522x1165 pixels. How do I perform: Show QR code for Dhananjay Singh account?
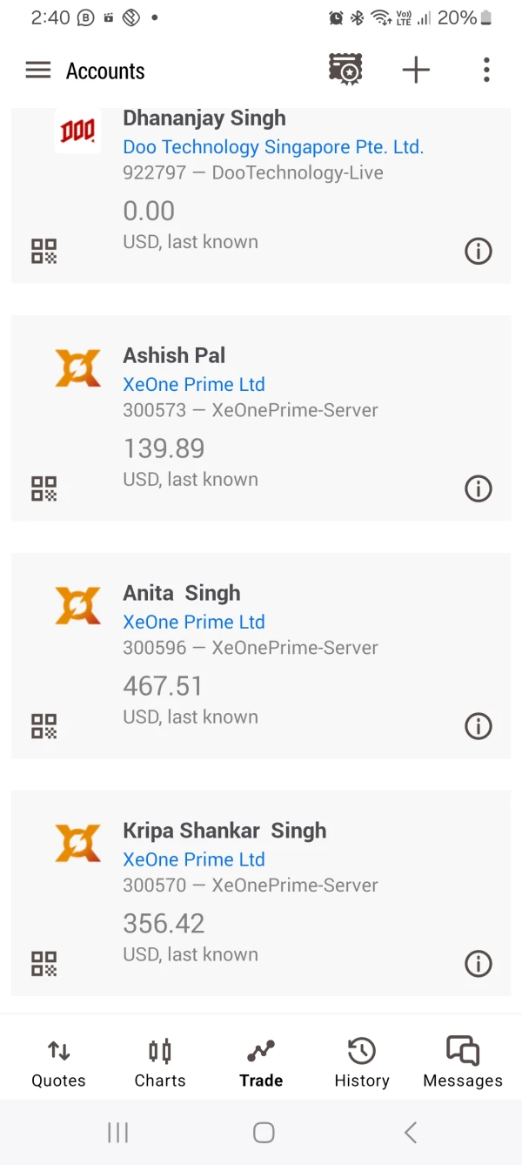pyautogui.click(x=44, y=251)
